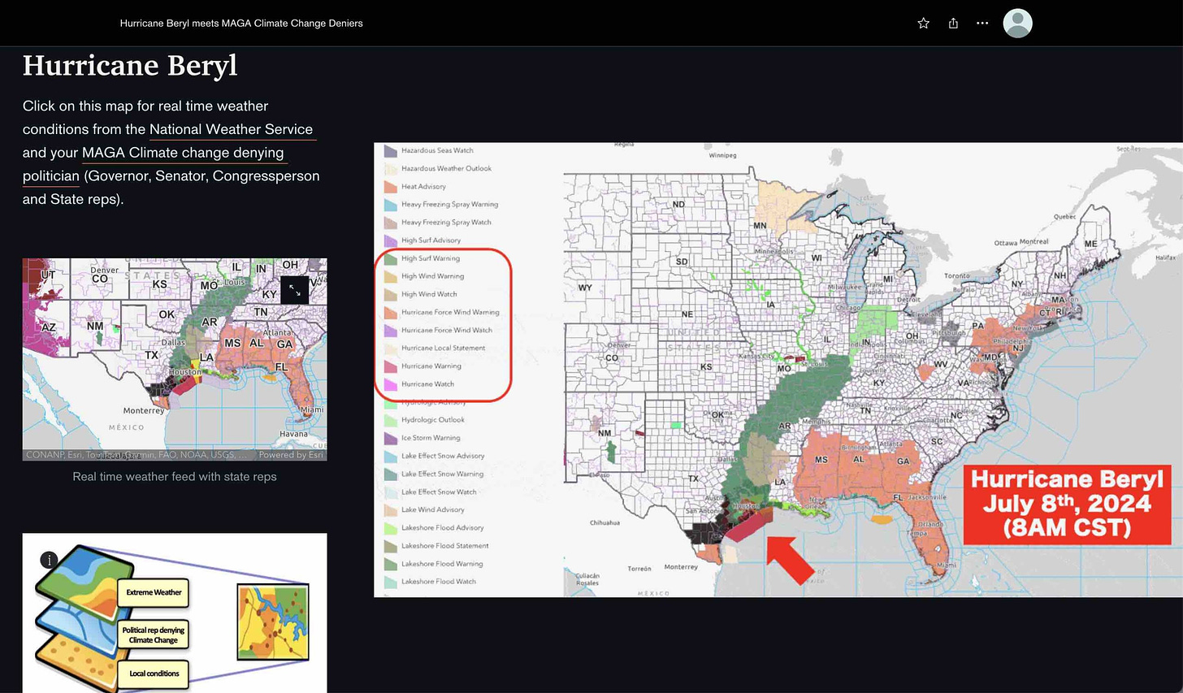Screen dimensions: 1183x693
Task: Click the caption Real time weather feed with state reps
Action: (175, 477)
